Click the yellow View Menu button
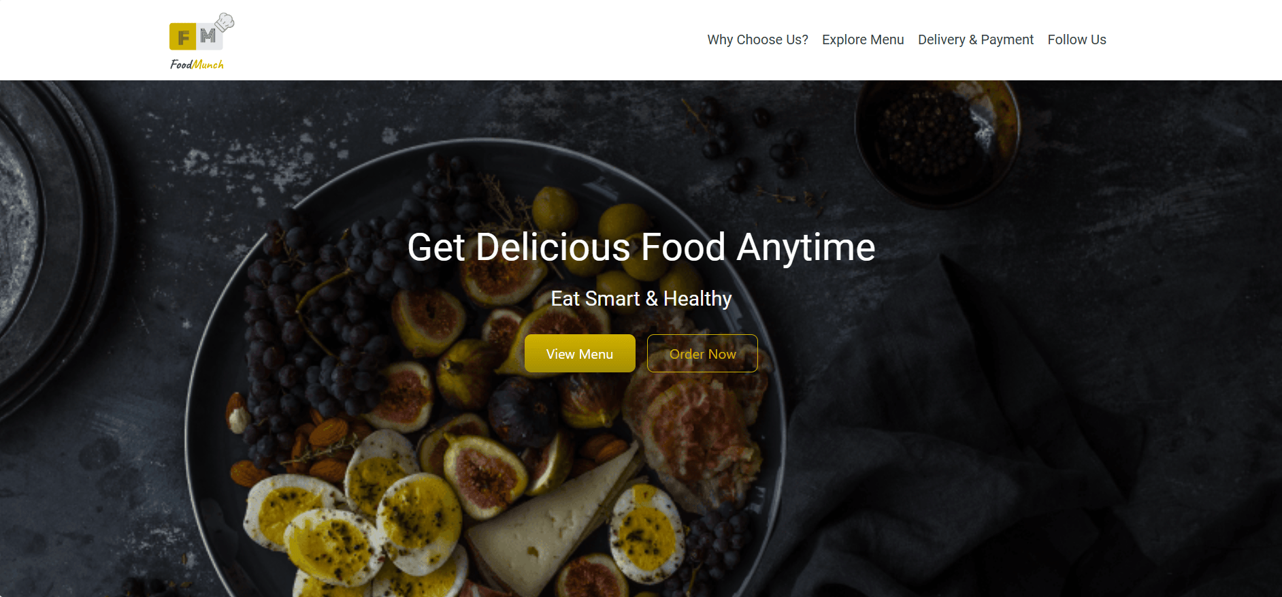 [580, 353]
